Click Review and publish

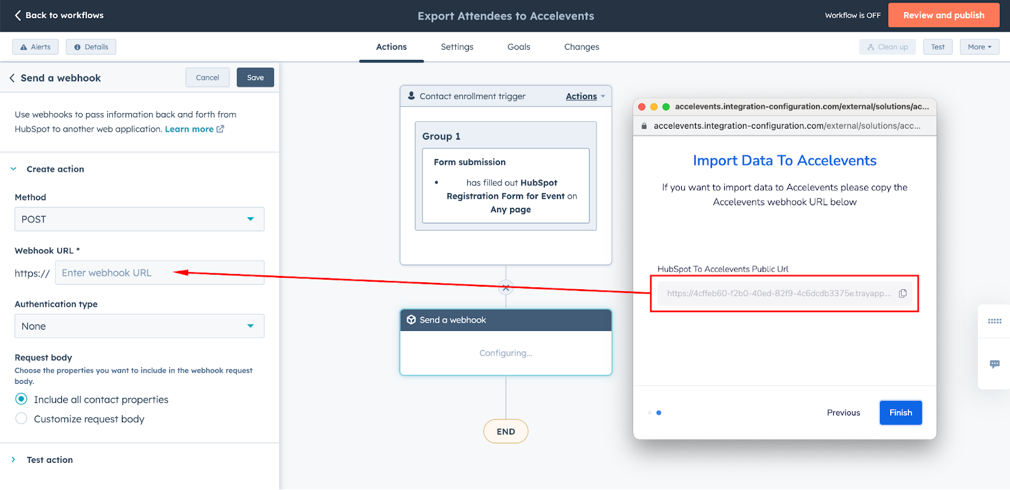click(944, 15)
